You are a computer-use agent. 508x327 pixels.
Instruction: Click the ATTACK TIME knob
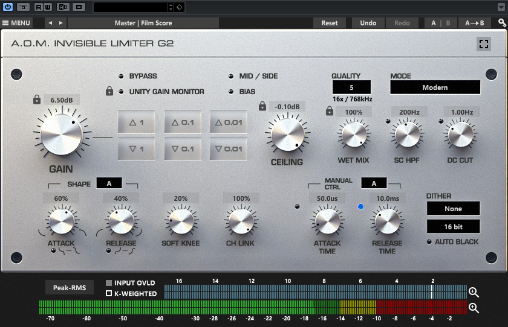pos(327,221)
